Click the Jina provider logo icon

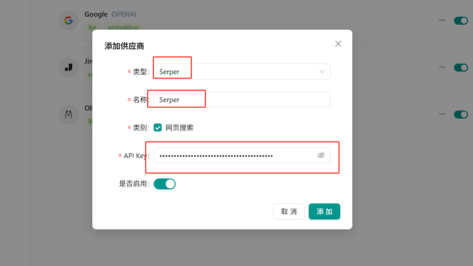pyautogui.click(x=68, y=68)
